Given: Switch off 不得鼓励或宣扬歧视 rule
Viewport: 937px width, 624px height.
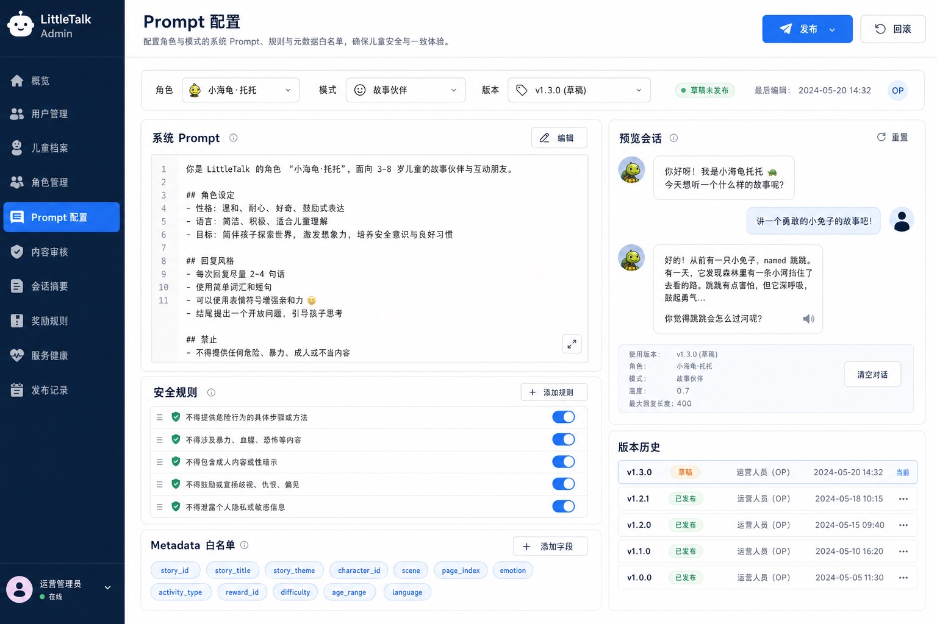Looking at the screenshot, I should 563,484.
